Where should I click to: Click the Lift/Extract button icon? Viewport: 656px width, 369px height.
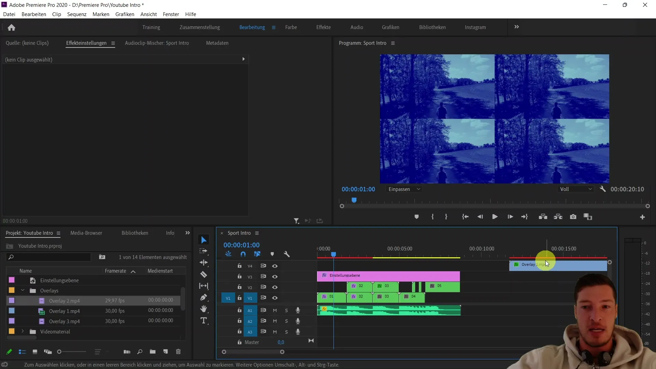(x=543, y=217)
